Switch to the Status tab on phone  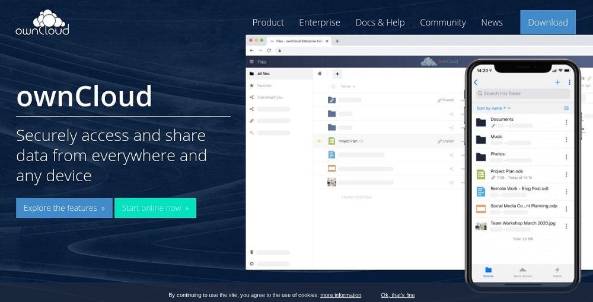[557, 272]
